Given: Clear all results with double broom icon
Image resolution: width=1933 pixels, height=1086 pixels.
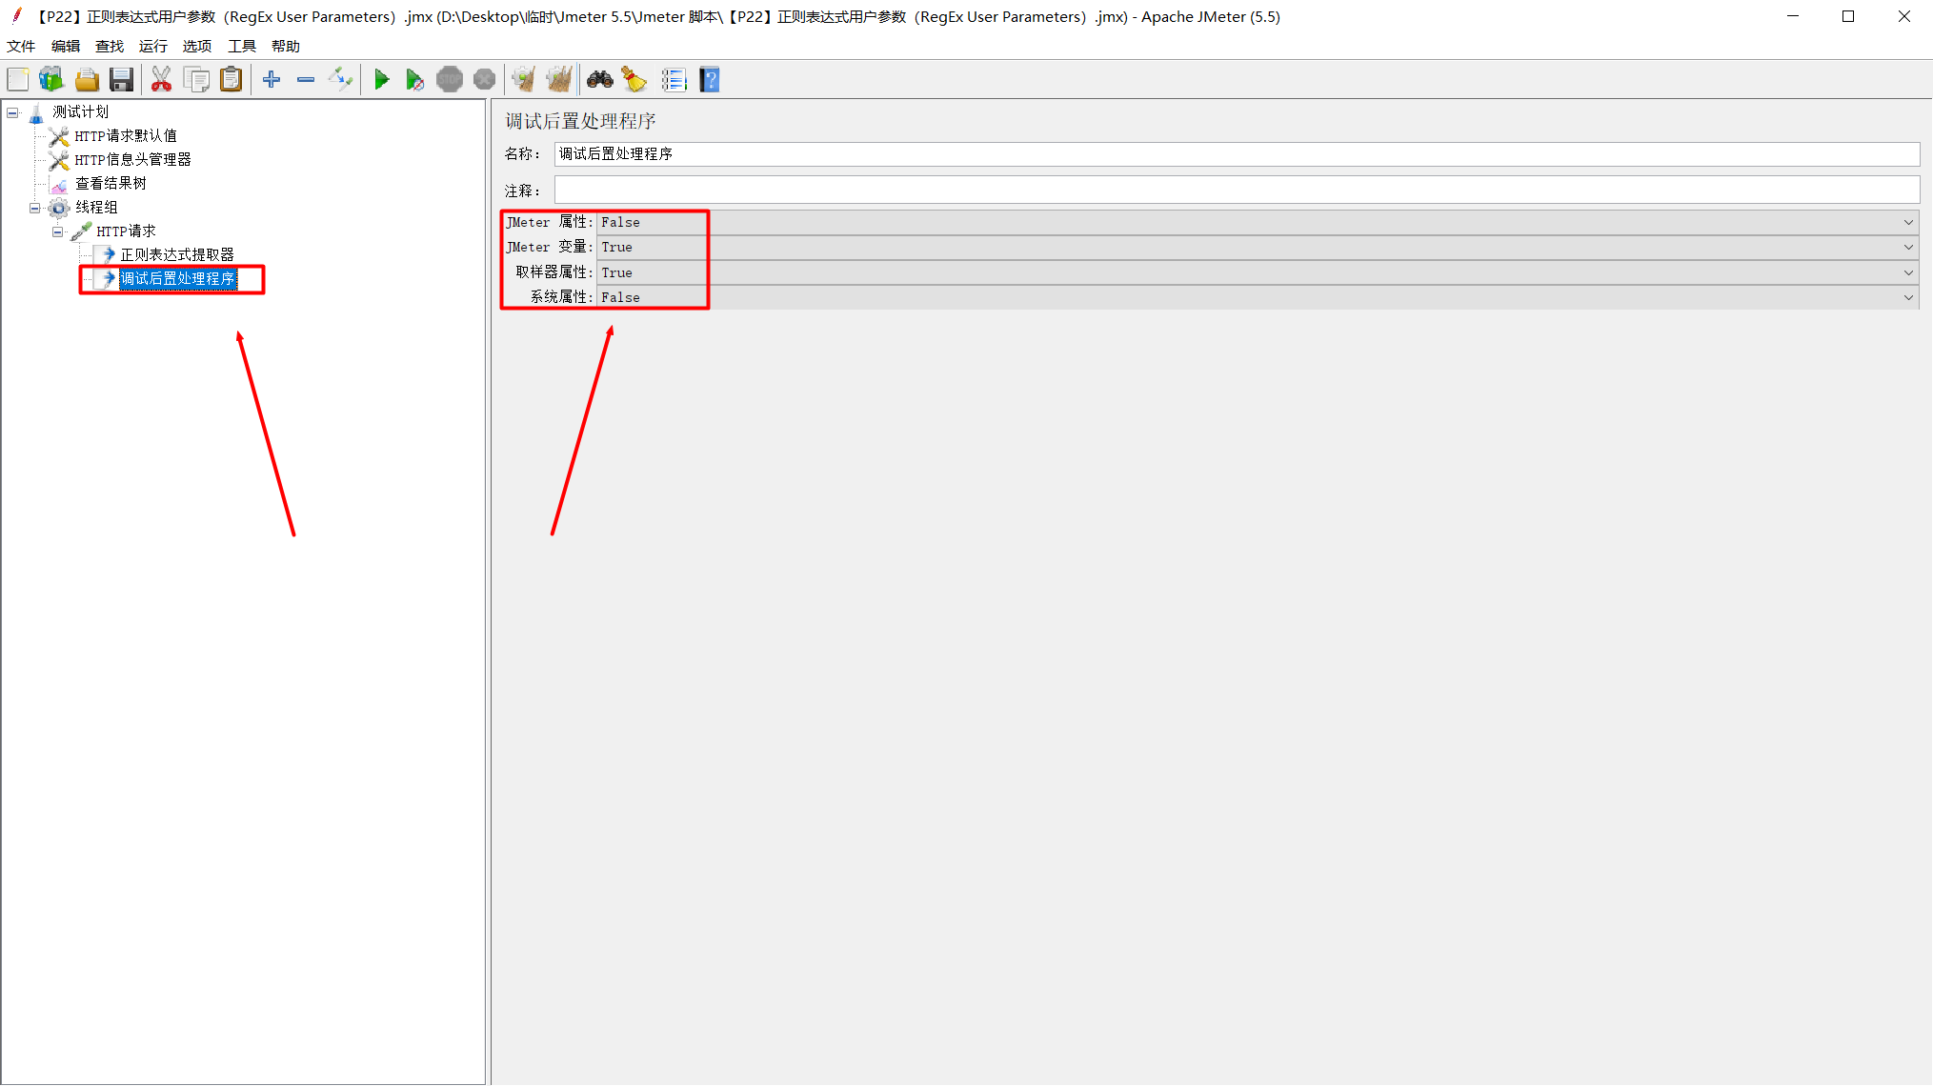Looking at the screenshot, I should pos(559,80).
